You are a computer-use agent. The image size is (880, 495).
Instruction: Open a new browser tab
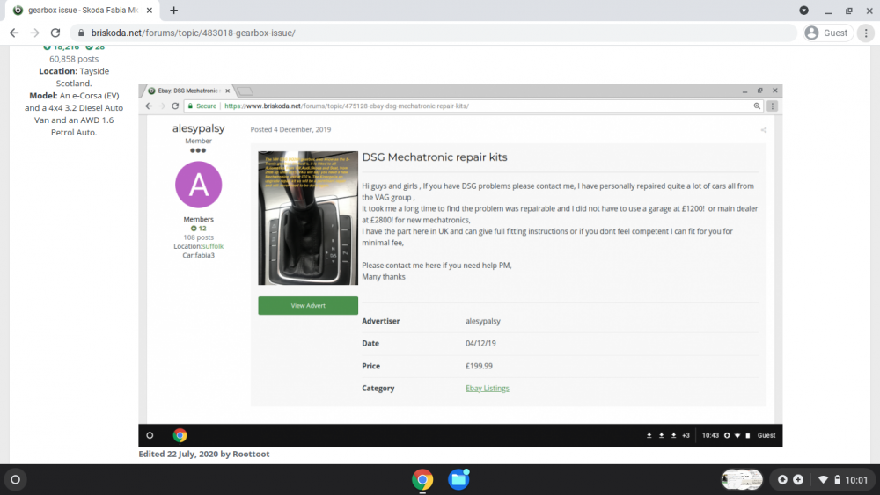[174, 10]
